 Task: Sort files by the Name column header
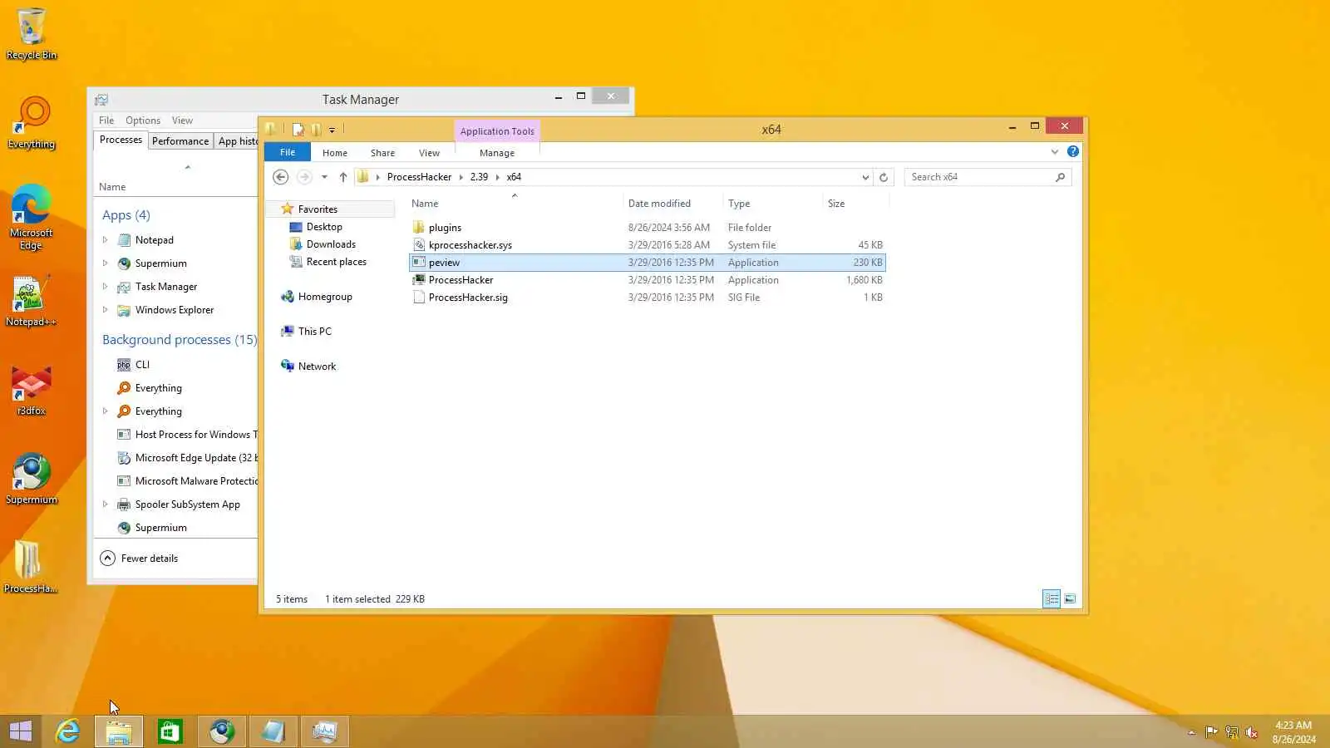point(515,204)
